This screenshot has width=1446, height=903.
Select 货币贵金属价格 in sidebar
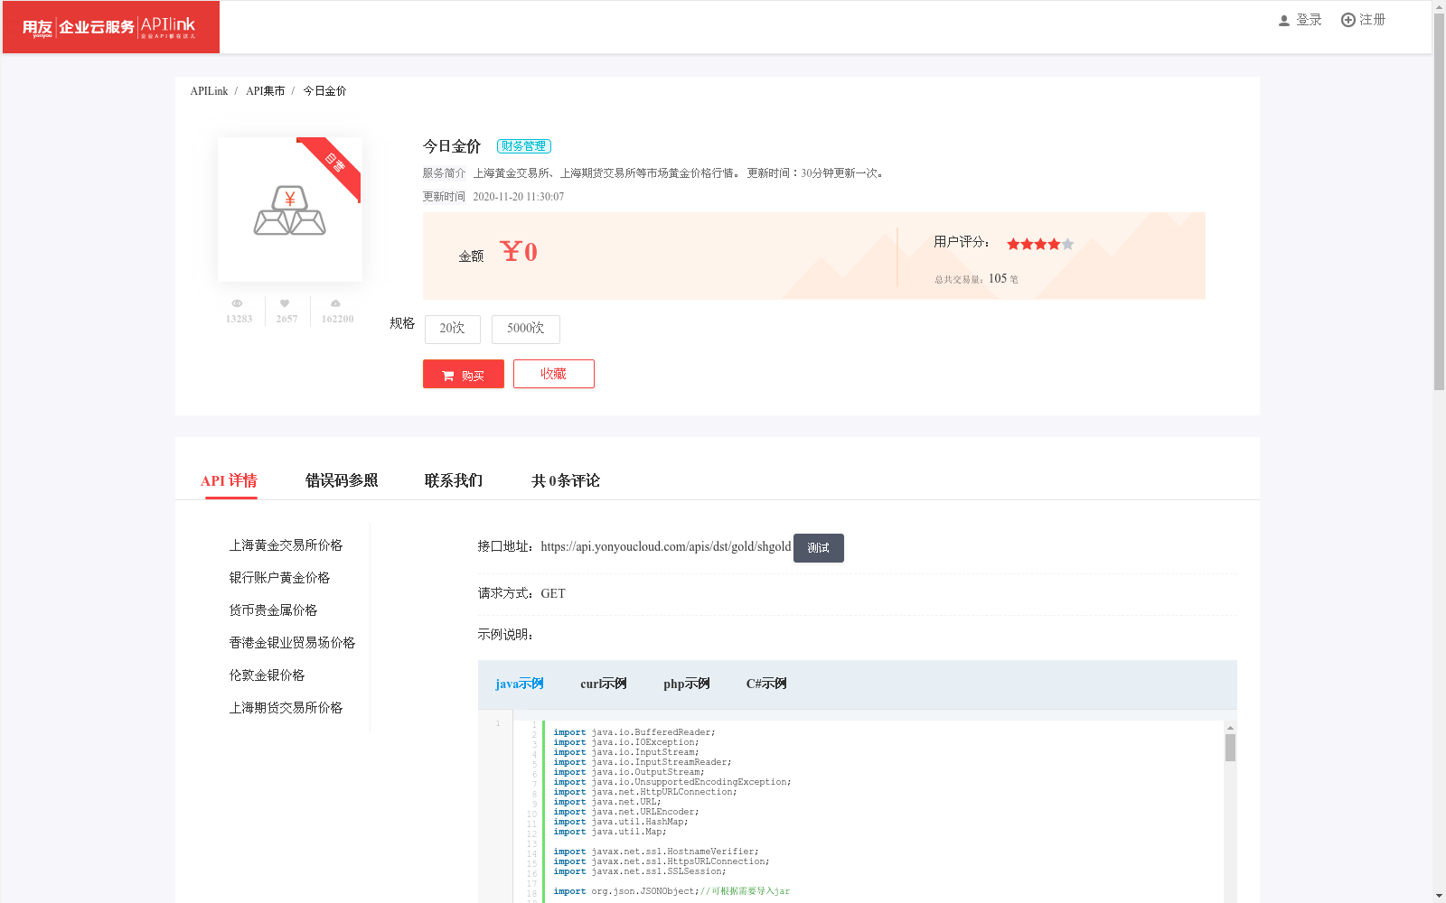click(273, 610)
